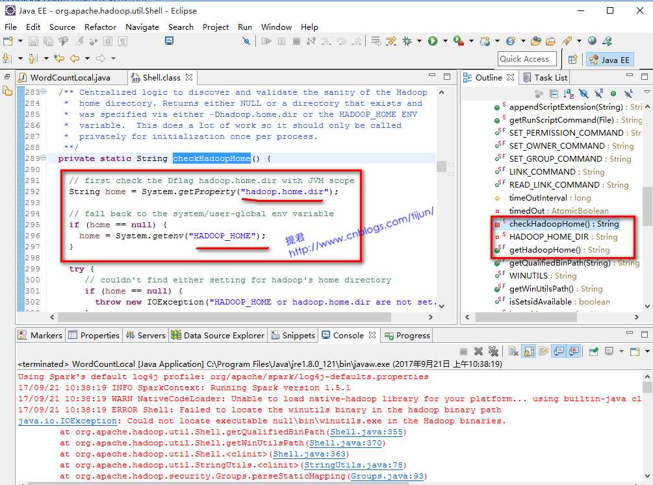Open the Outline view menu triangle
This screenshot has height=485, width=653.
click(x=647, y=92)
